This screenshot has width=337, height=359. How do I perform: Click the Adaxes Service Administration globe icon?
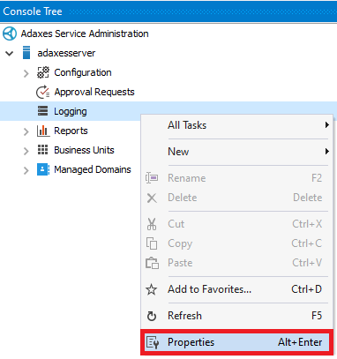(x=10, y=34)
